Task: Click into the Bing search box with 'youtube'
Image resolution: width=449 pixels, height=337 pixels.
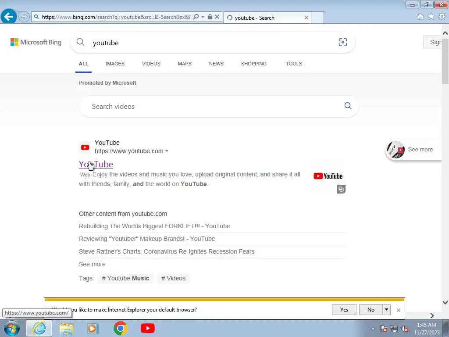Action: point(212,43)
